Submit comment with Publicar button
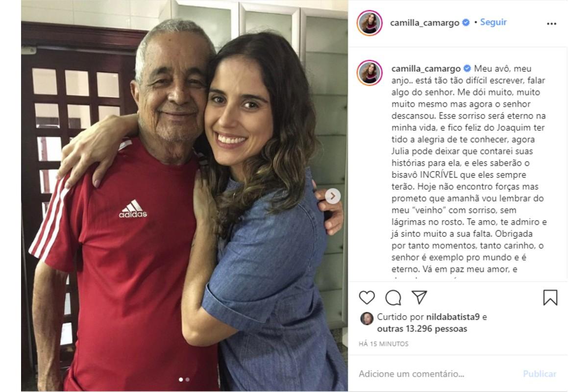 click(539, 374)
